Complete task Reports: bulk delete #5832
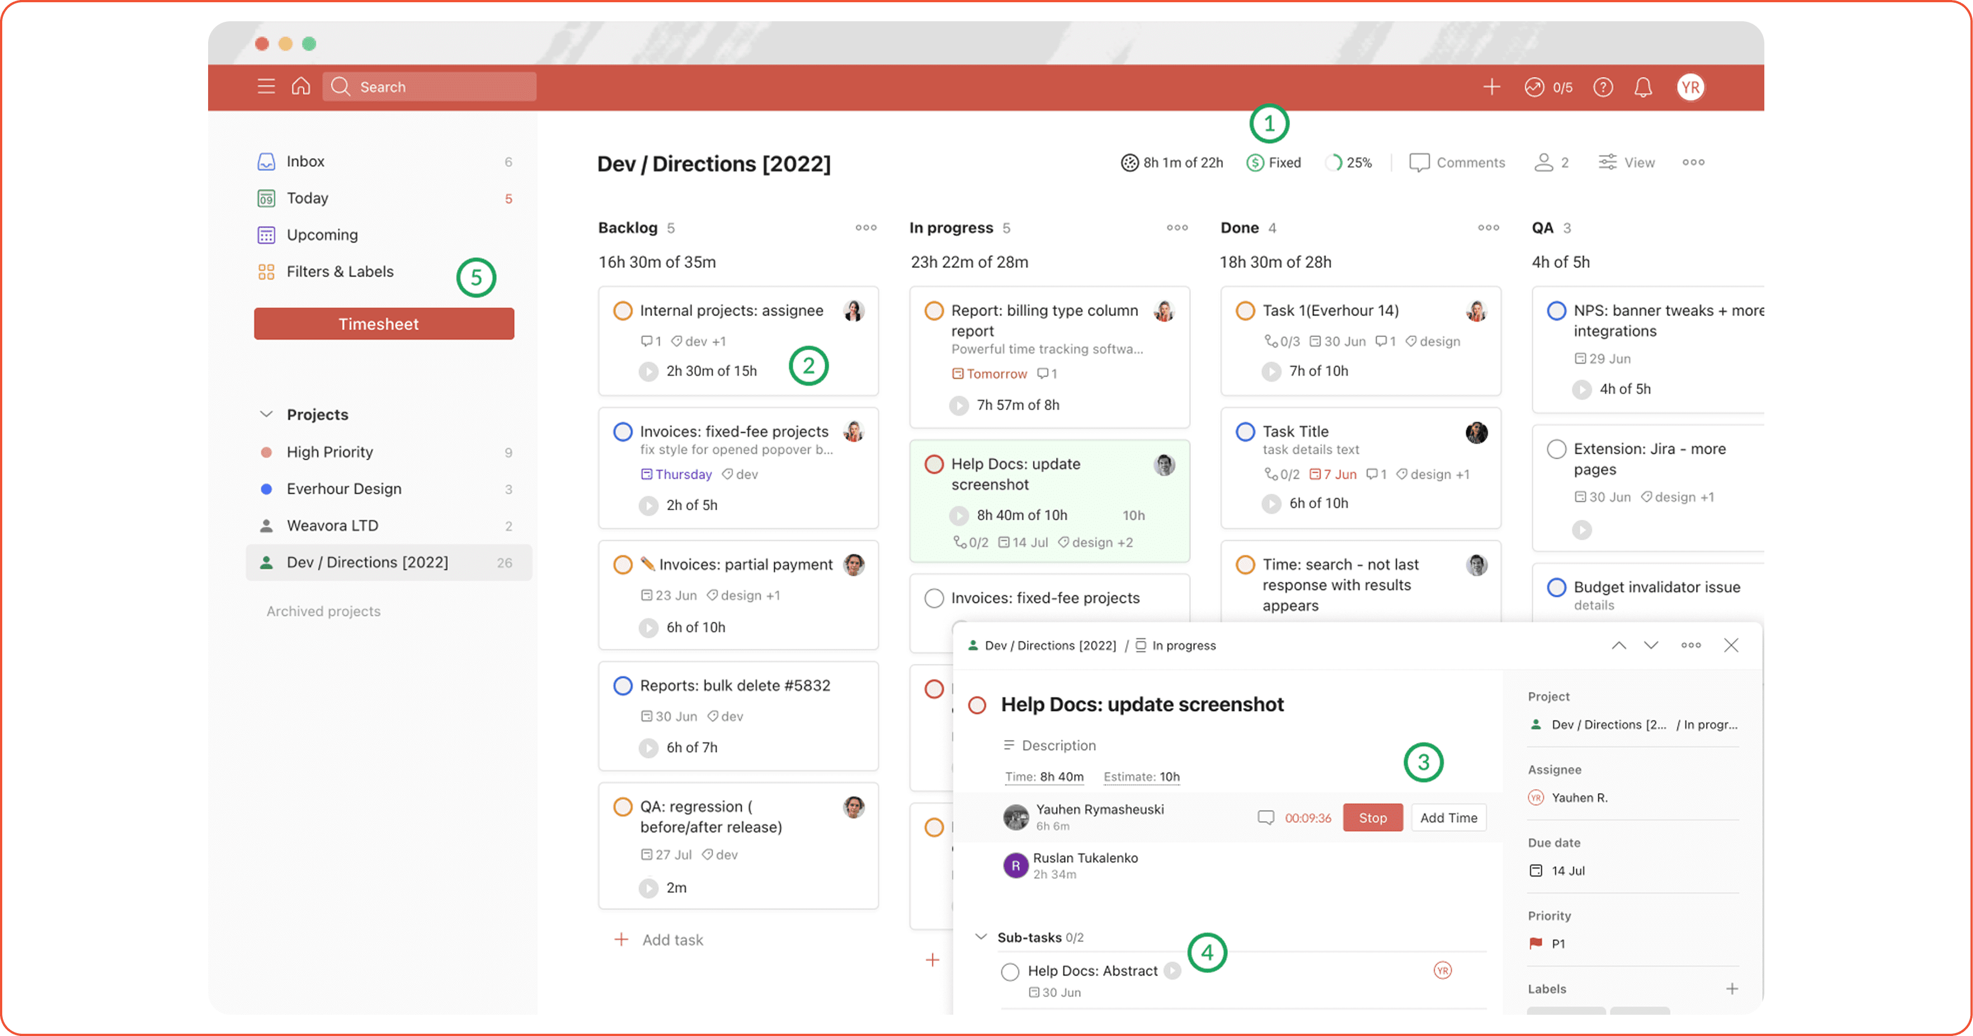 tap(623, 686)
